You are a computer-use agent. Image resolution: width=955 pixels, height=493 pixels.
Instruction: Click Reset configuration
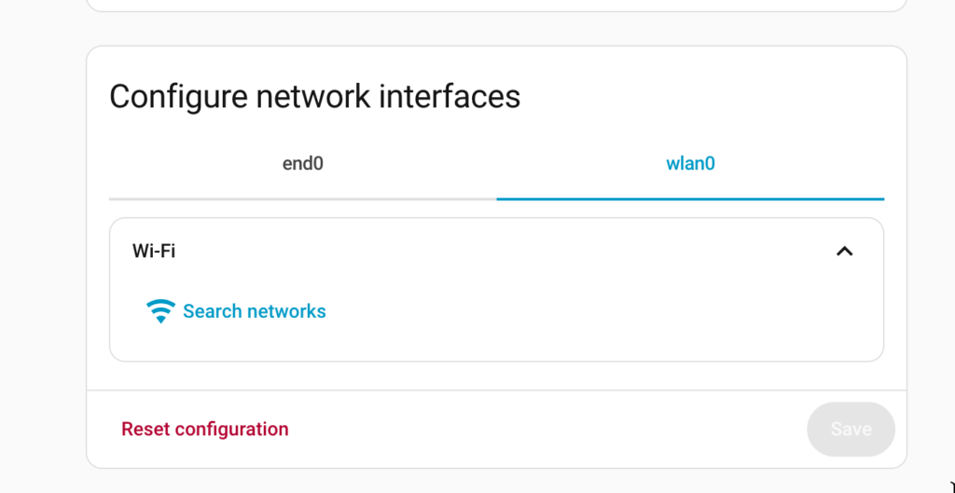pyautogui.click(x=204, y=429)
